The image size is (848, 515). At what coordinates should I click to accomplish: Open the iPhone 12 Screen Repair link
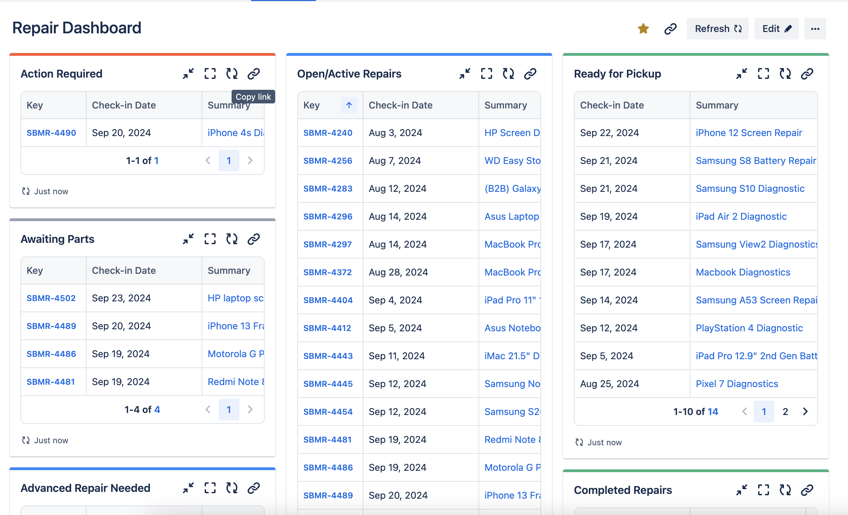click(749, 133)
